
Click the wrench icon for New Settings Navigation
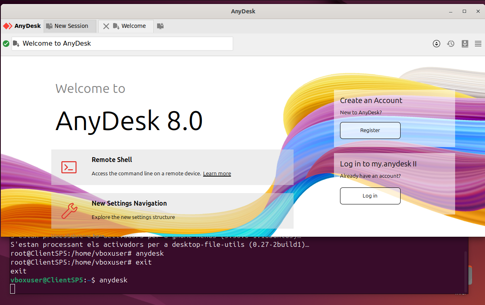click(x=69, y=211)
